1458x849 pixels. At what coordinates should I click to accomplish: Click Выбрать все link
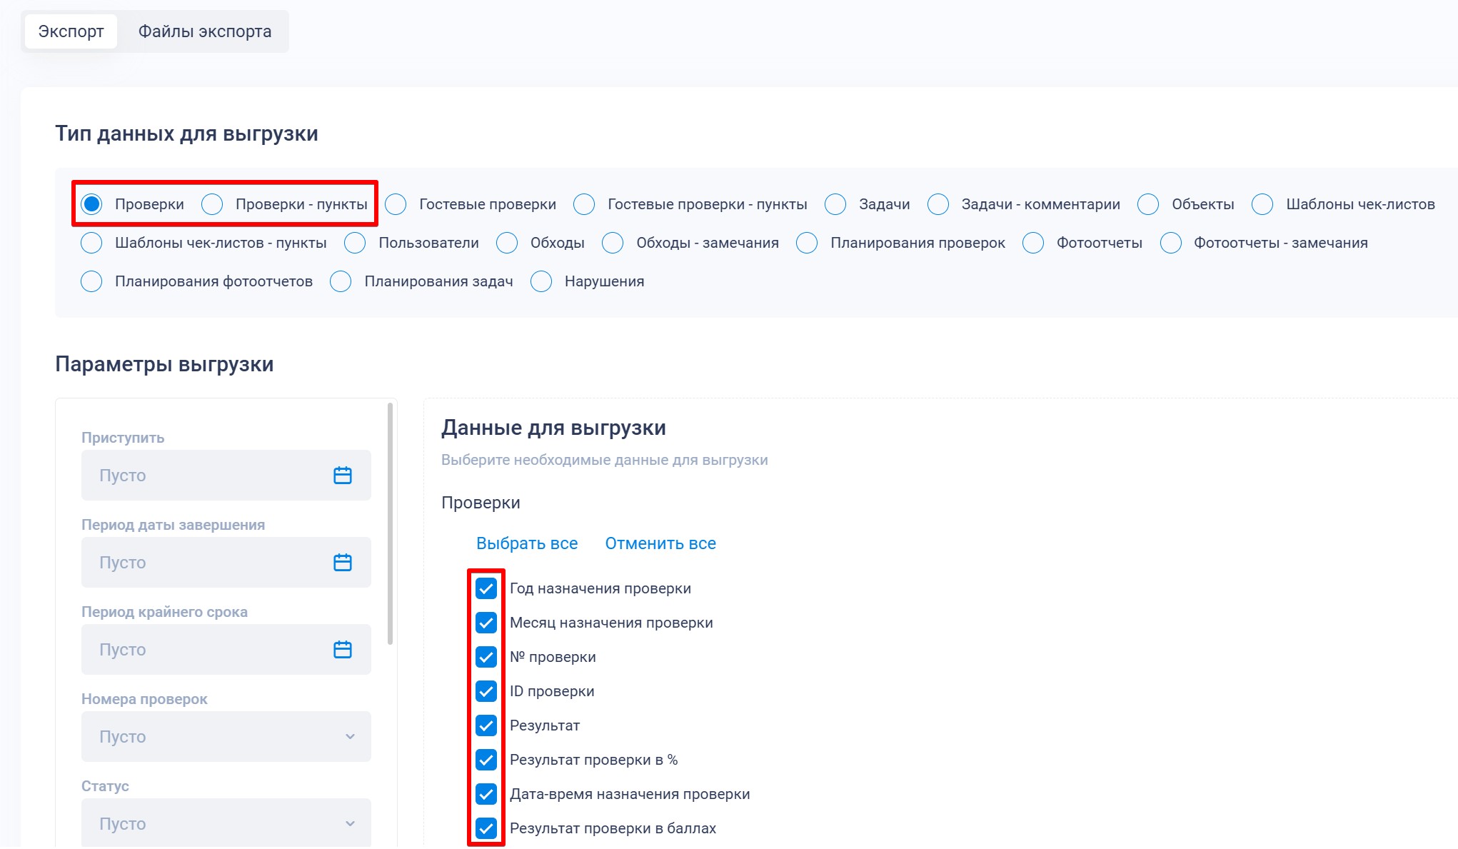pyautogui.click(x=527, y=543)
